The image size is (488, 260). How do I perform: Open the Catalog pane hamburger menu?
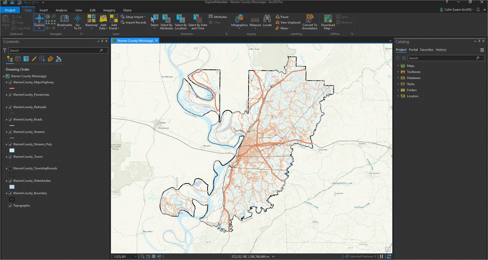click(482, 50)
